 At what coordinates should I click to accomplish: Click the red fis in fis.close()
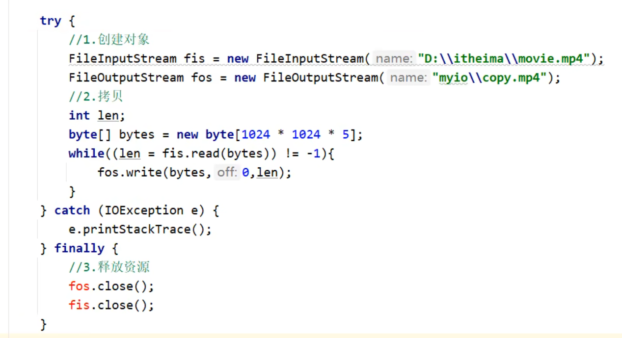(80, 305)
